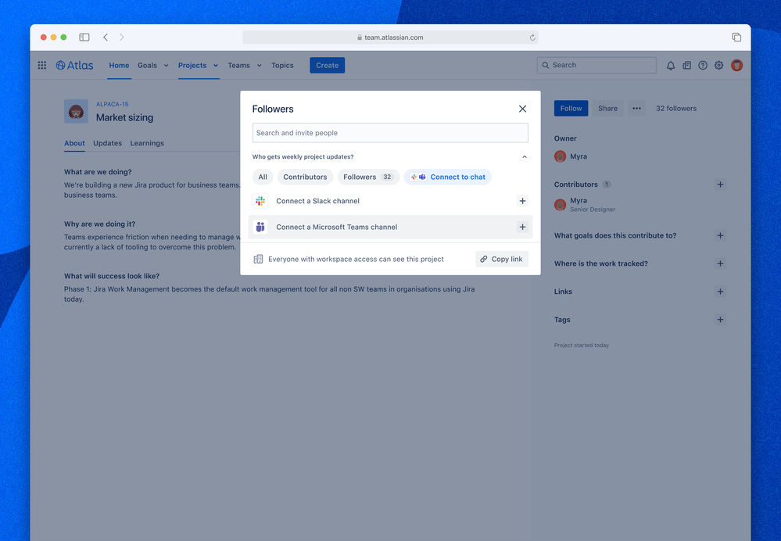
Task: Open Topics in navigation
Action: pos(282,65)
